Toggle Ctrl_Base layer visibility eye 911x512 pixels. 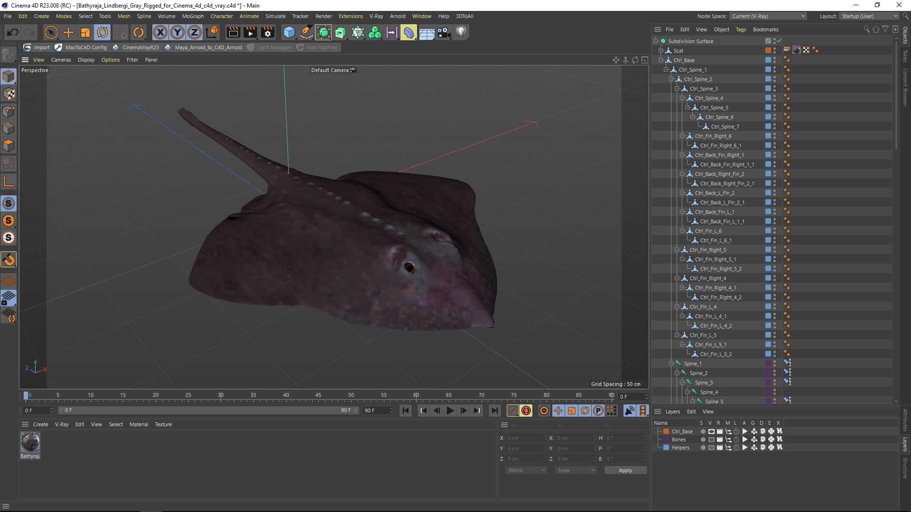click(711, 431)
